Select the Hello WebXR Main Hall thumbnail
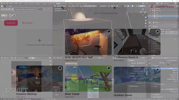The height and width of the screenshot is (100, 179). coord(88,42)
